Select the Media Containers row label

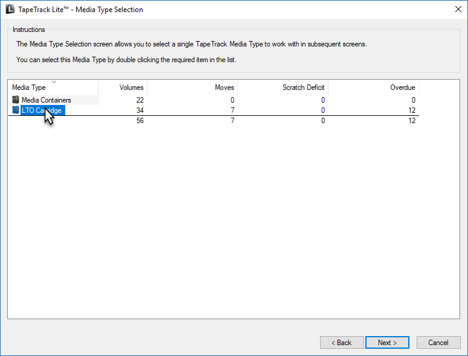click(x=46, y=100)
